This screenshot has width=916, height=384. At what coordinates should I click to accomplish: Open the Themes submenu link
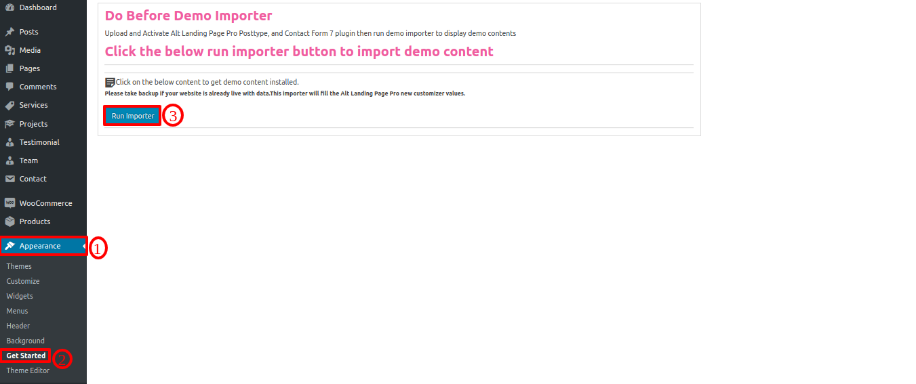click(19, 266)
